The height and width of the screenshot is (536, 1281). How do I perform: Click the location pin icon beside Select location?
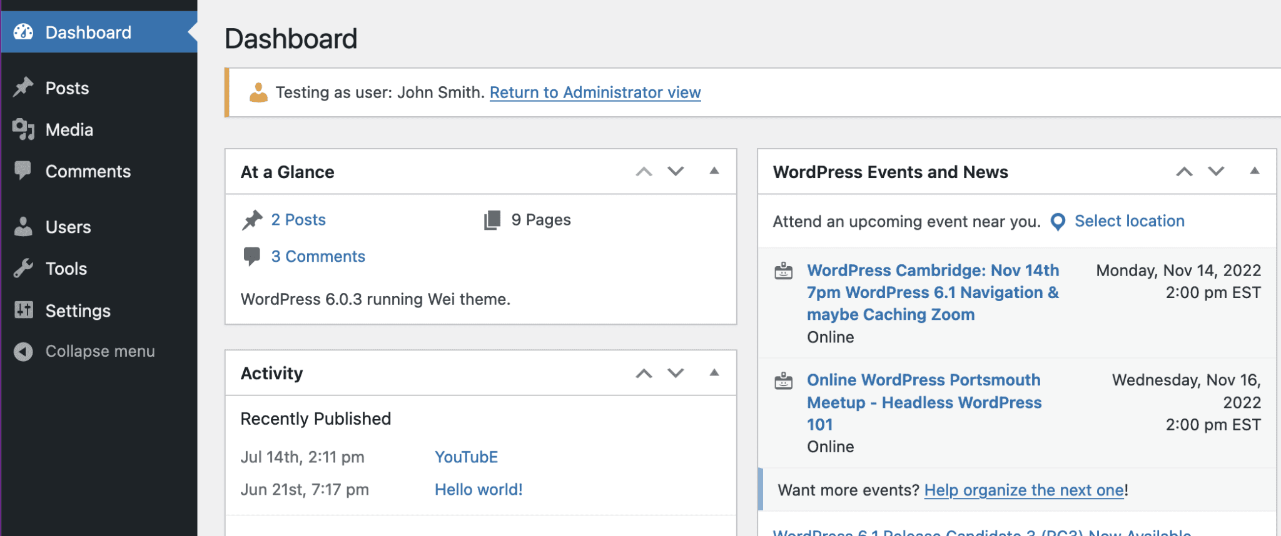[1058, 222]
